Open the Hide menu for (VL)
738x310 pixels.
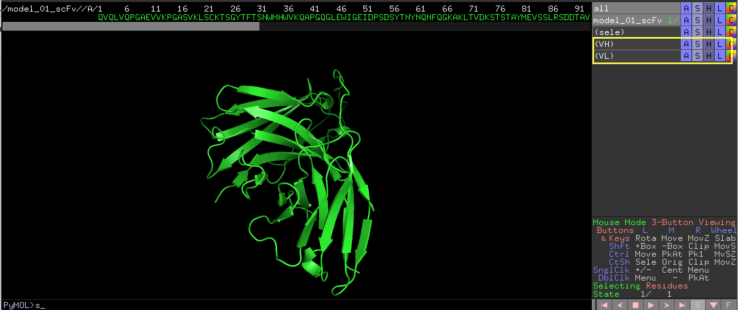tap(709, 56)
